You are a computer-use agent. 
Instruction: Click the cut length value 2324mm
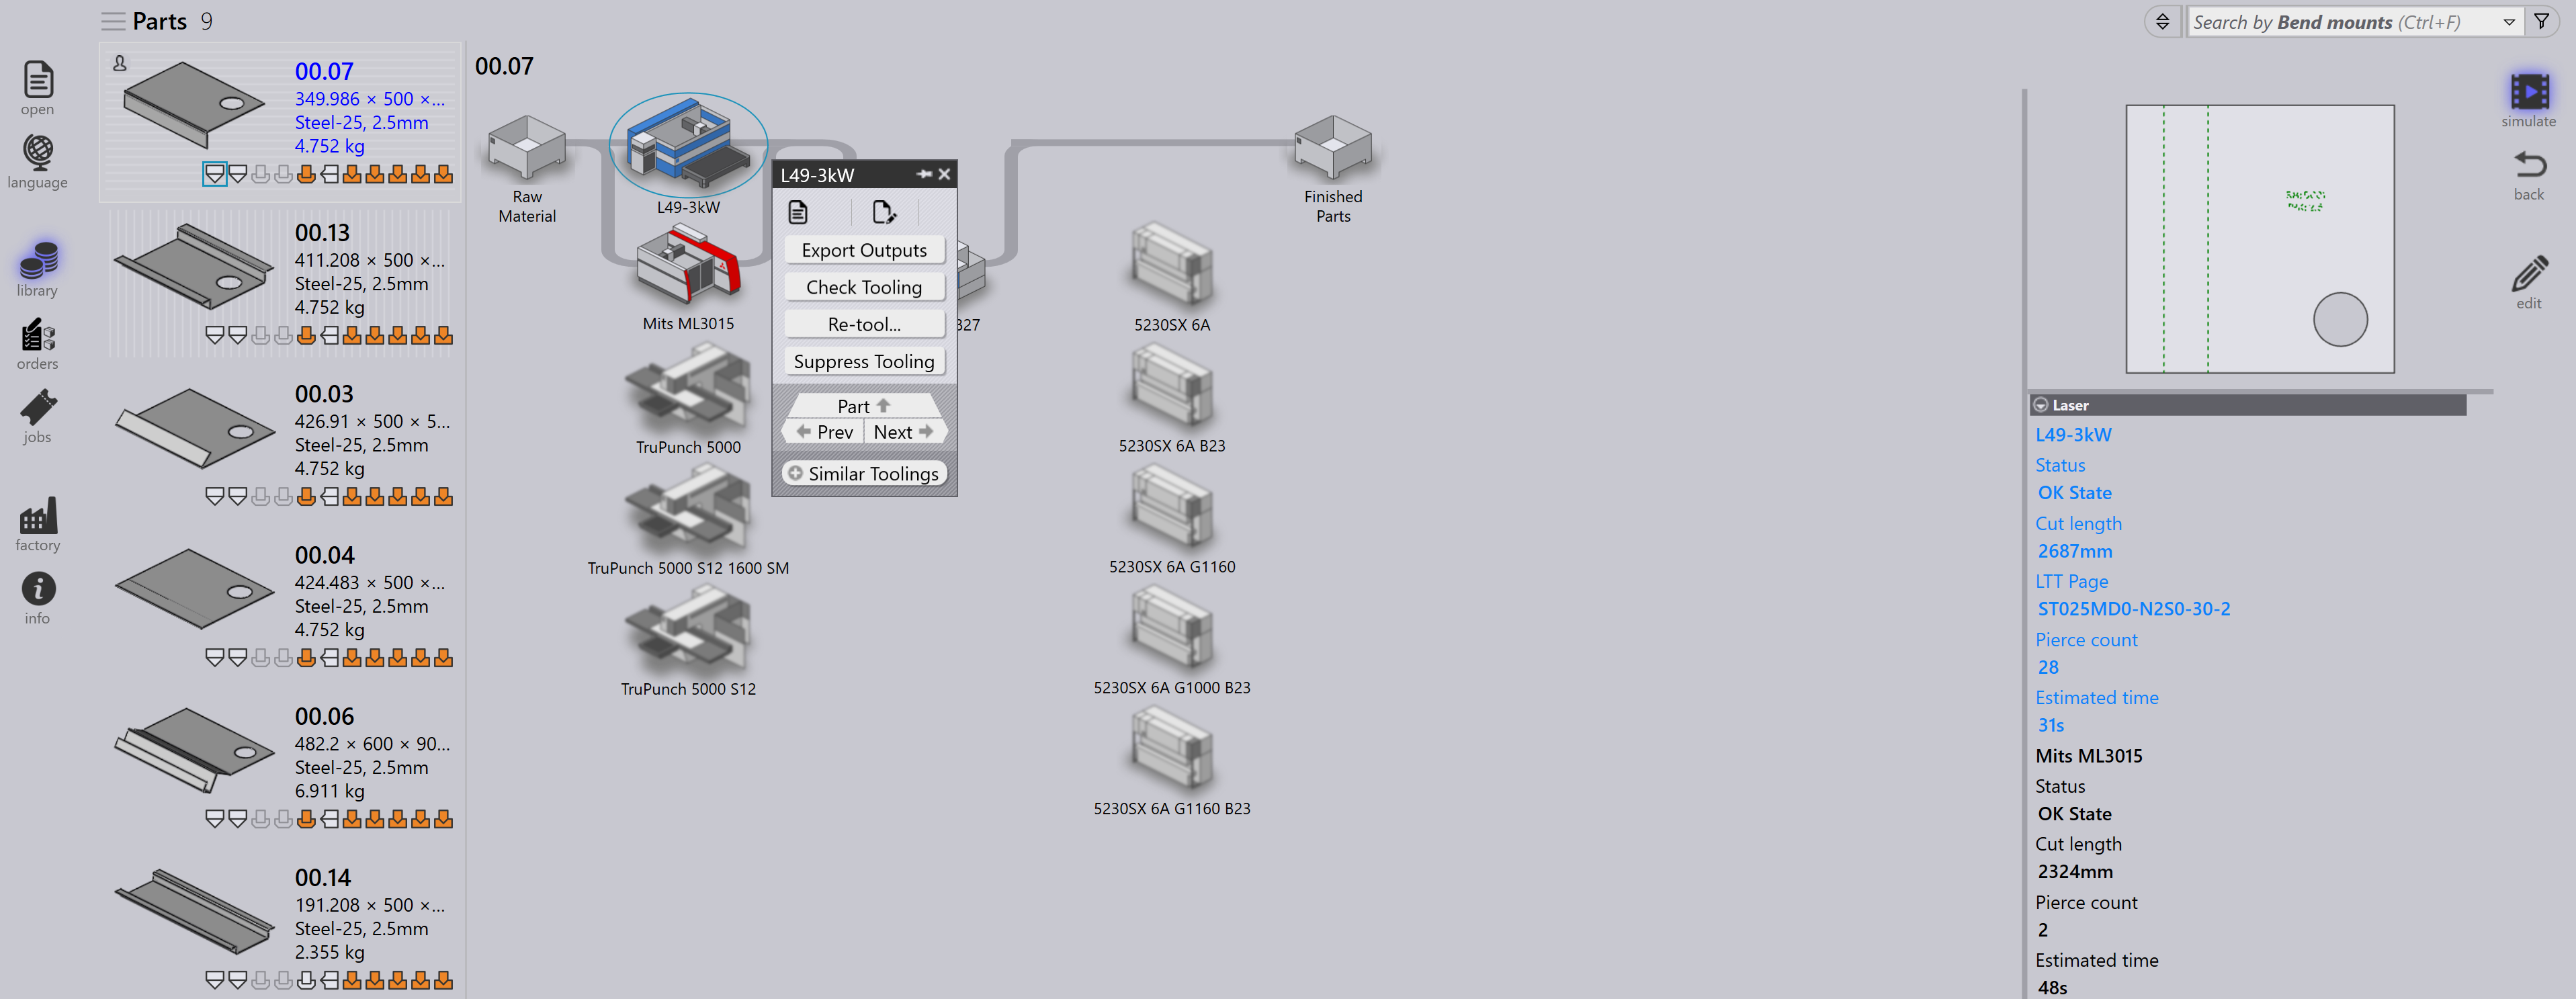[2075, 872]
